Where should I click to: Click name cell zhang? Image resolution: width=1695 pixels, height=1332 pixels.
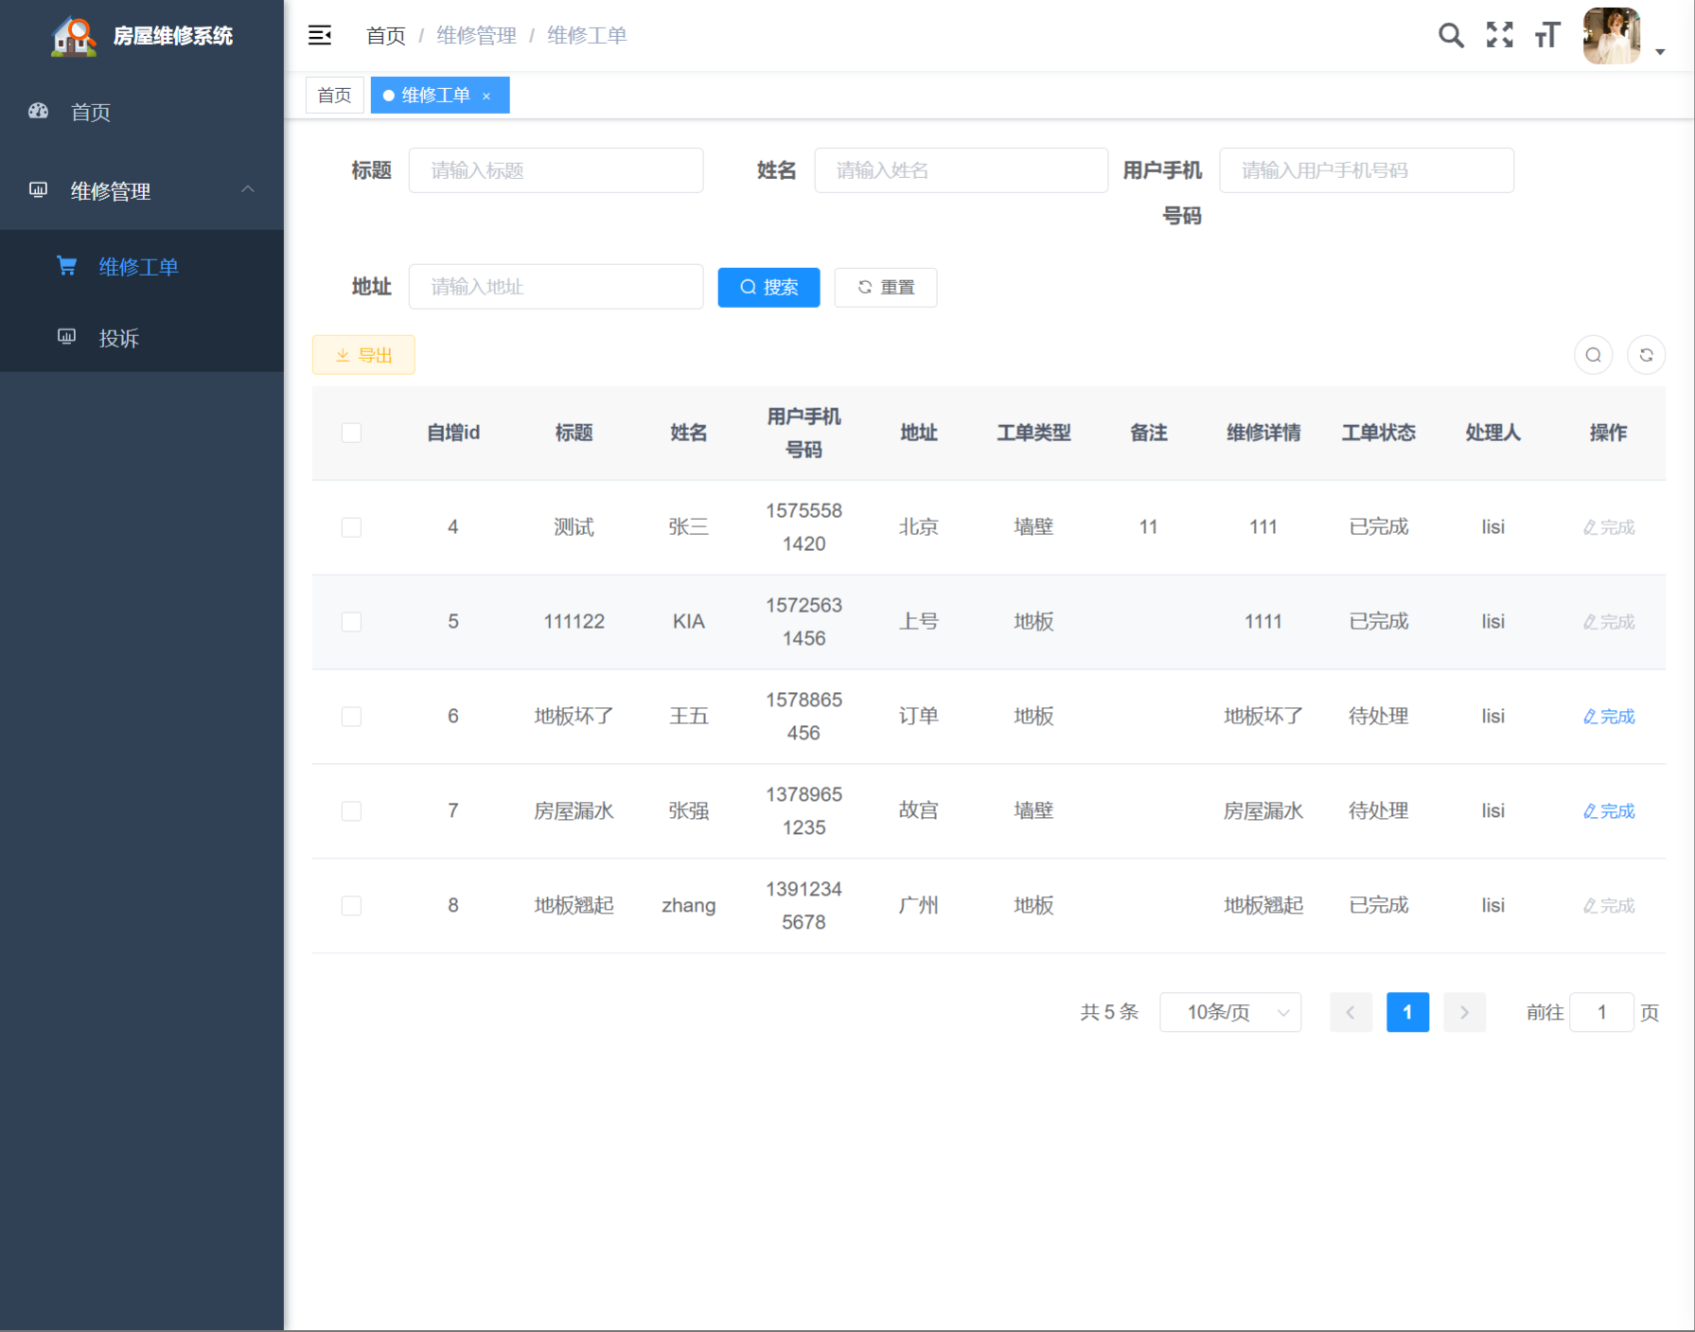(689, 906)
